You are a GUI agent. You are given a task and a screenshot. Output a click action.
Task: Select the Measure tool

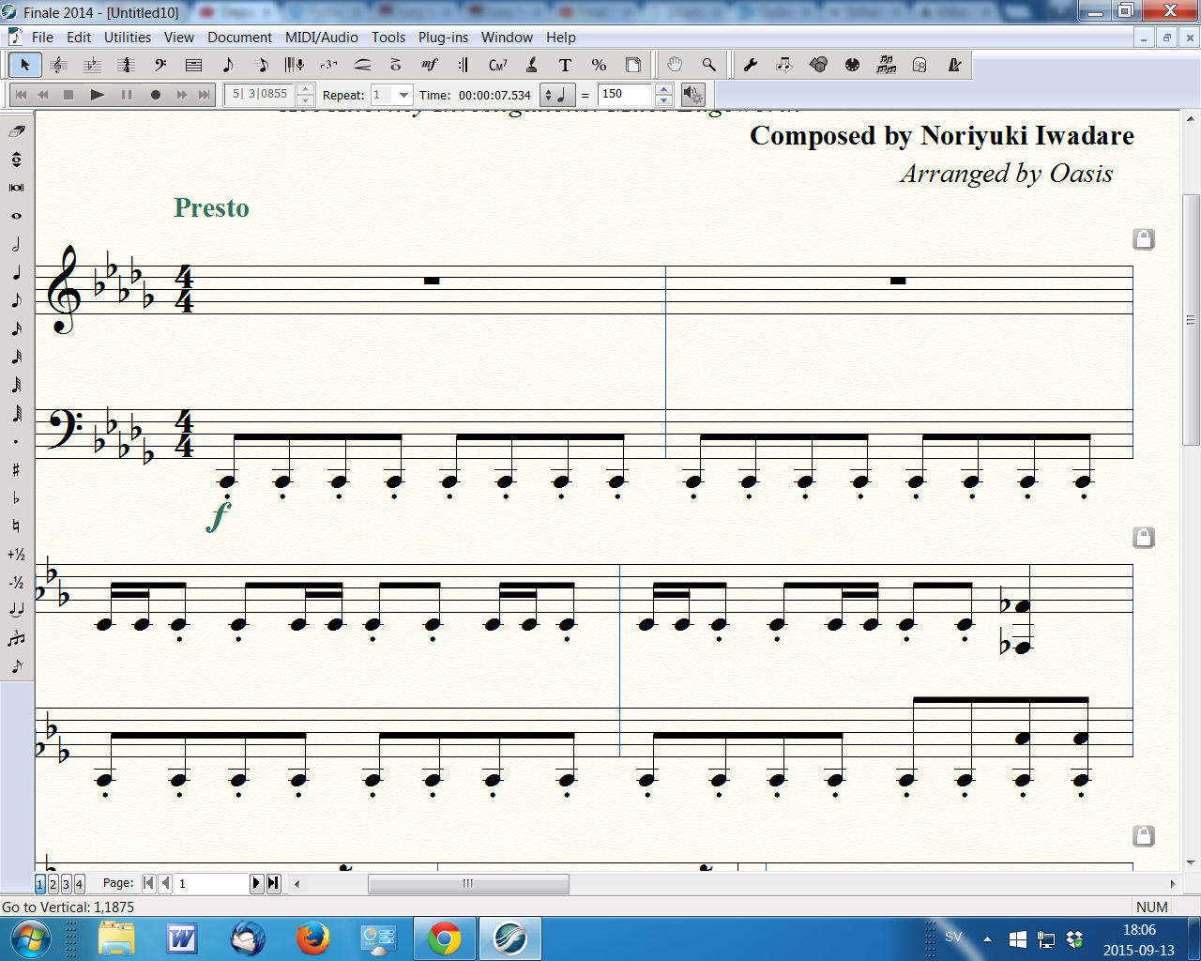tap(193, 65)
